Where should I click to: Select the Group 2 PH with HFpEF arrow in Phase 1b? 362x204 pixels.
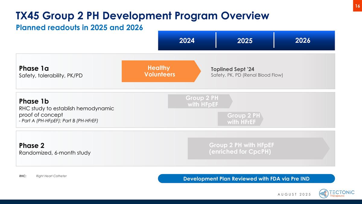coord(200,101)
